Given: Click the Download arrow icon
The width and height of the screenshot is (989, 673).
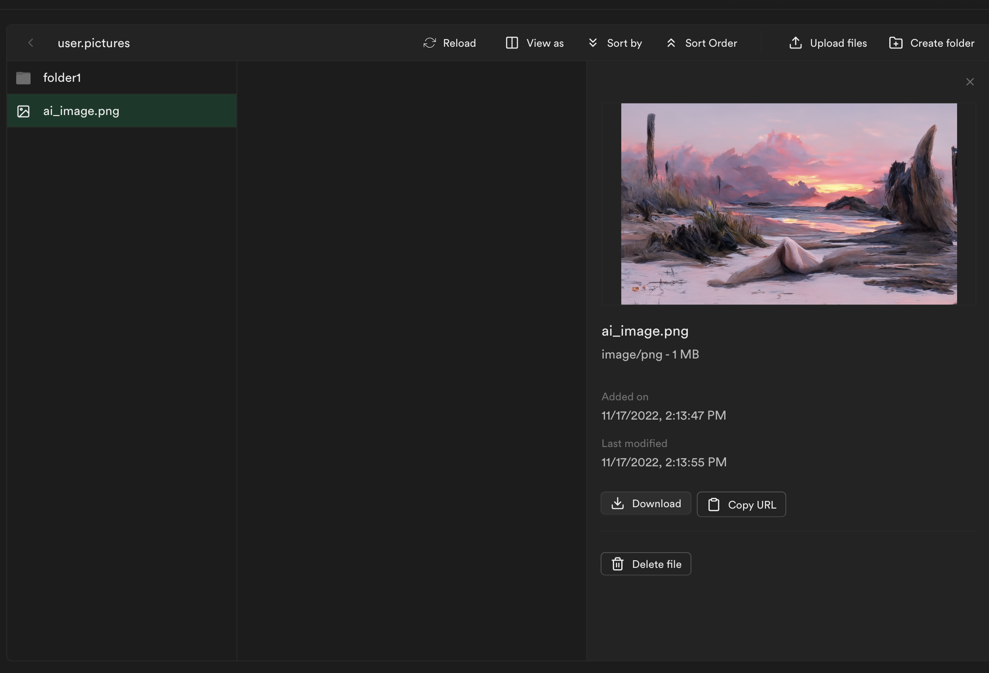Looking at the screenshot, I should coord(618,503).
